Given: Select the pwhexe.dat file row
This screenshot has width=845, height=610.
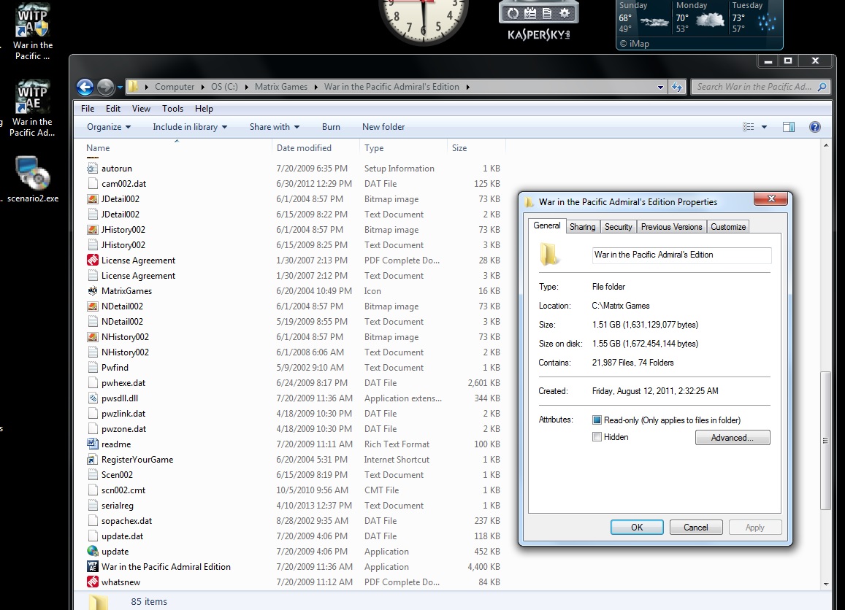Looking at the screenshot, I should (x=294, y=383).
